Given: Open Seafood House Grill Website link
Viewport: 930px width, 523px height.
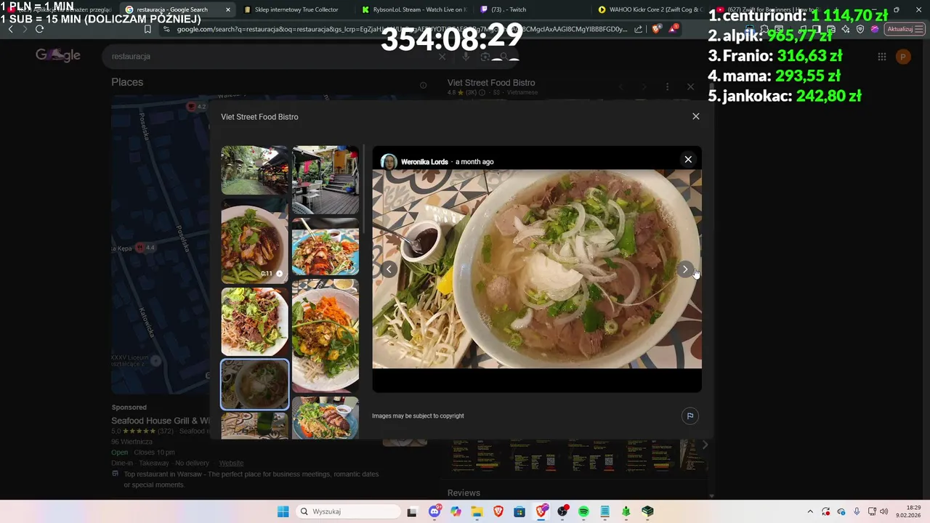Looking at the screenshot, I should (231, 463).
